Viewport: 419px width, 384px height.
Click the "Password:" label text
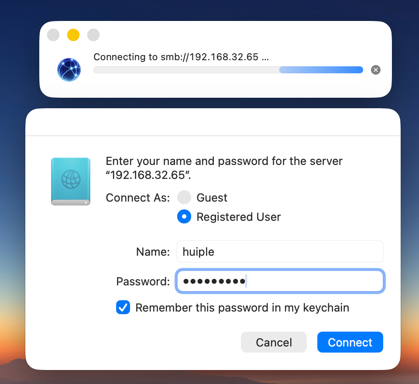(143, 281)
